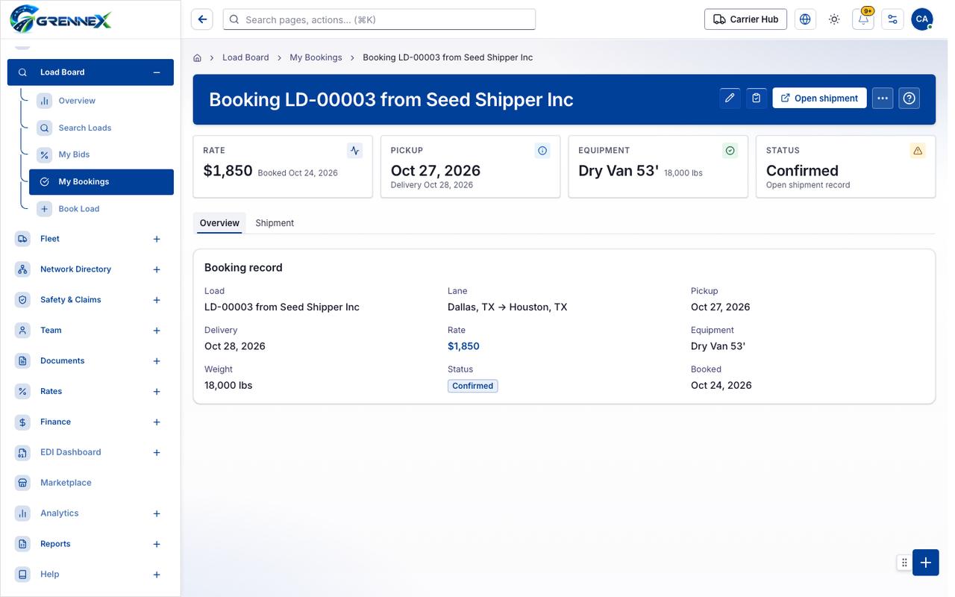Image resolution: width=955 pixels, height=597 pixels.
Task: Switch to the Shipment tab
Action: click(275, 223)
